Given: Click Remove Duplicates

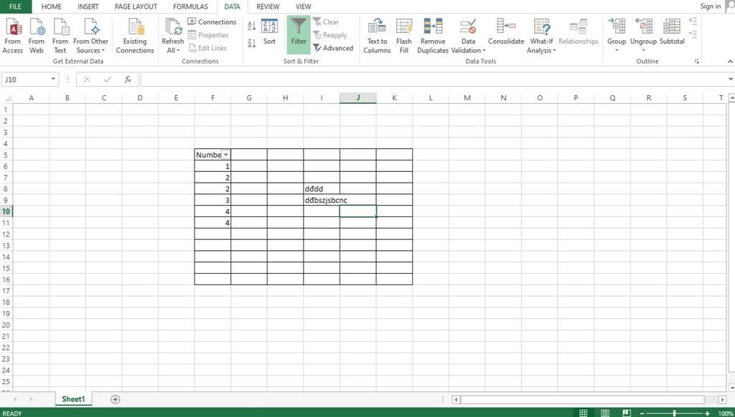Looking at the screenshot, I should [x=433, y=37].
